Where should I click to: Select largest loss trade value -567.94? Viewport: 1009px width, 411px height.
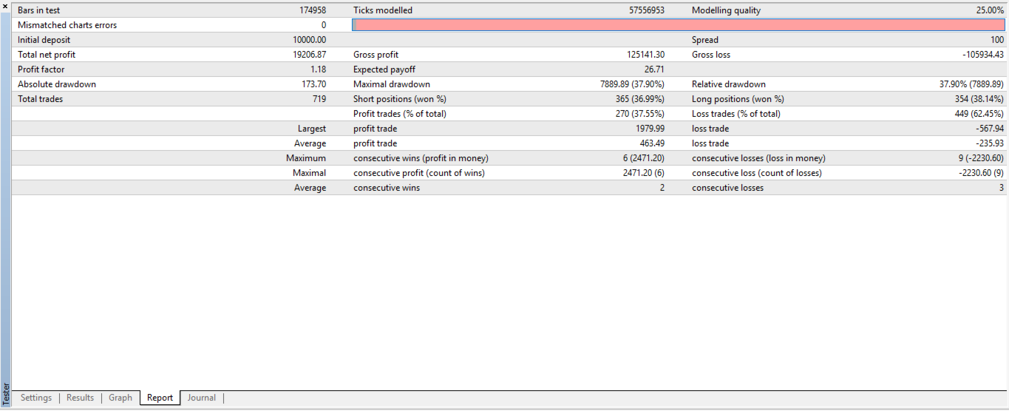point(989,129)
